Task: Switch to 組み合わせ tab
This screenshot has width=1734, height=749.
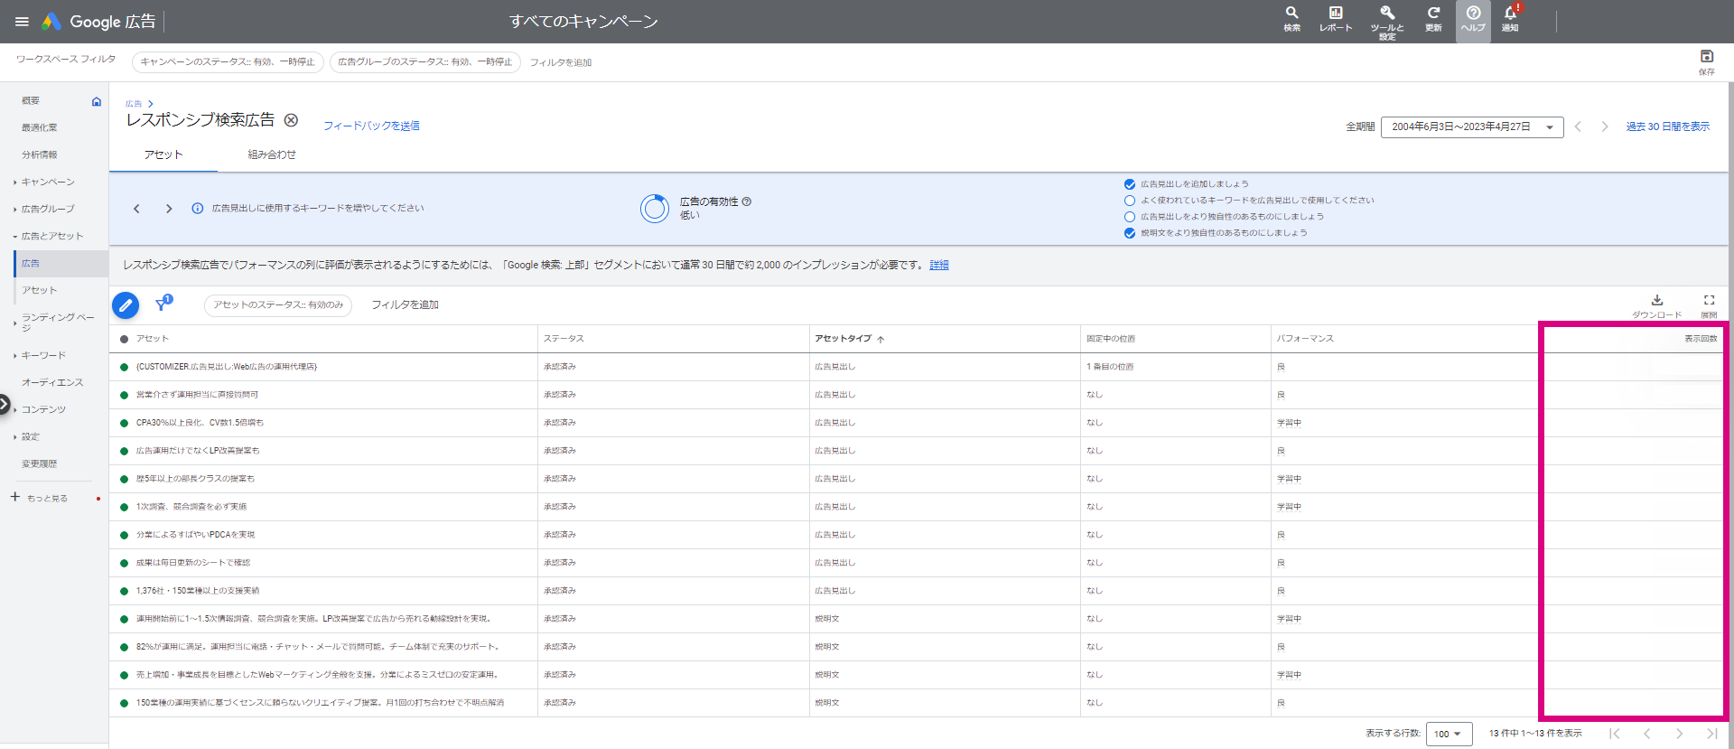Action: point(272,154)
